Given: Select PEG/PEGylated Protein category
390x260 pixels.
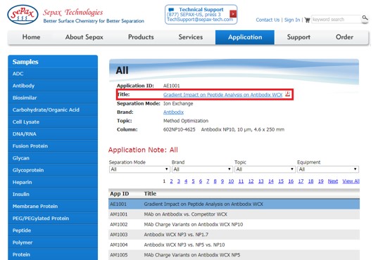Looking at the screenshot, I should (53, 219).
